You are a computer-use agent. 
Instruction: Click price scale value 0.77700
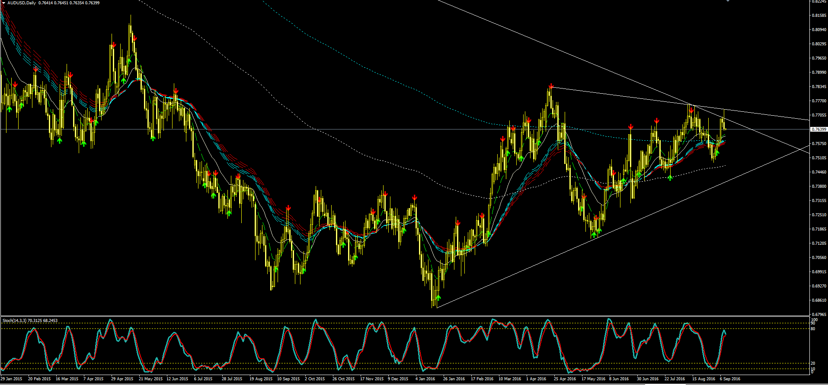[x=819, y=101]
